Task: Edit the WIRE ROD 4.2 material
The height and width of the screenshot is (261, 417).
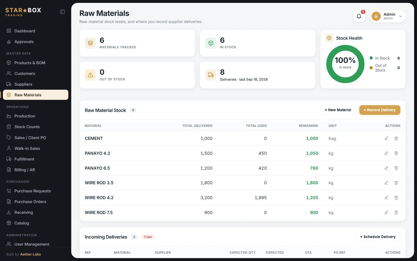Action: (386, 198)
